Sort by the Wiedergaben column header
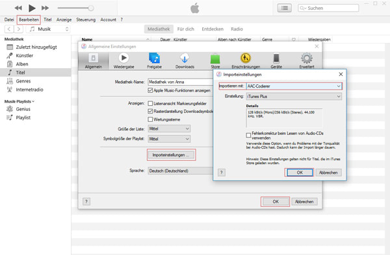 319,40
